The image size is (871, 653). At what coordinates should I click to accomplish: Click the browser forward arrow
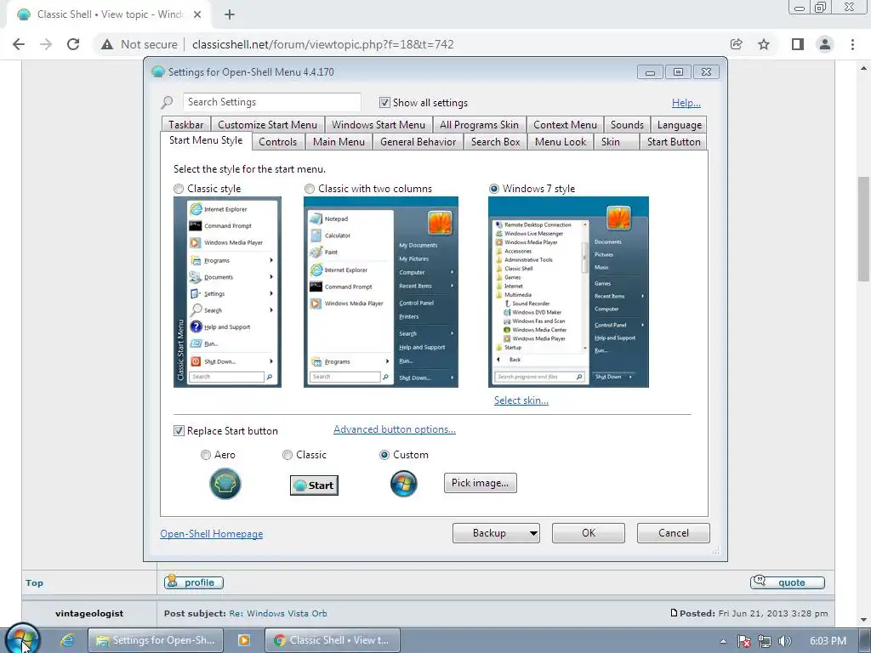pos(46,44)
